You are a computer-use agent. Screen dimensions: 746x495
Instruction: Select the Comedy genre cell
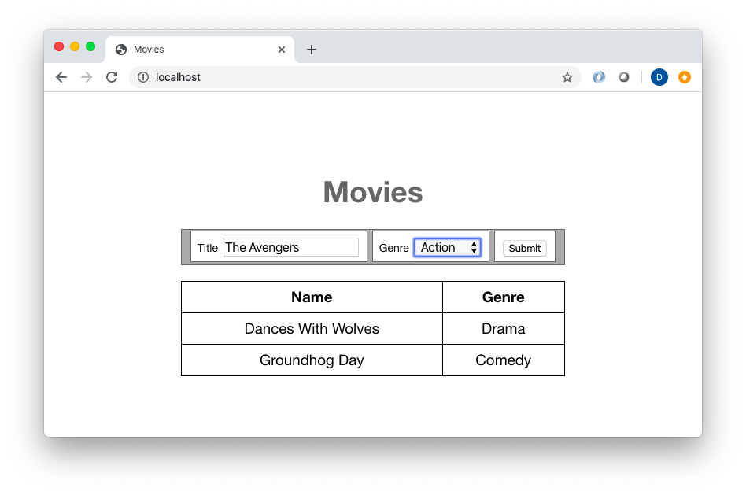click(504, 360)
